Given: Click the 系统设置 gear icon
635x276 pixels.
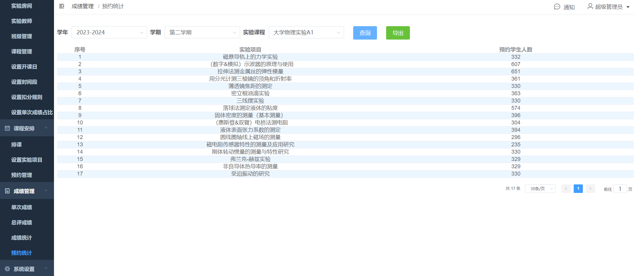Looking at the screenshot, I should (7, 269).
